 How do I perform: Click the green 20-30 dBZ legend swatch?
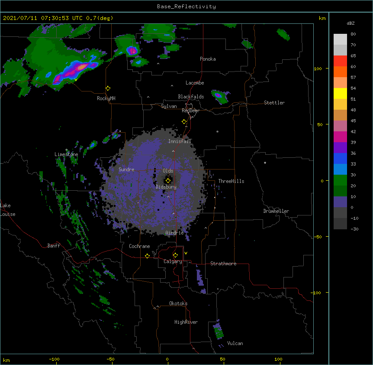[340, 180]
